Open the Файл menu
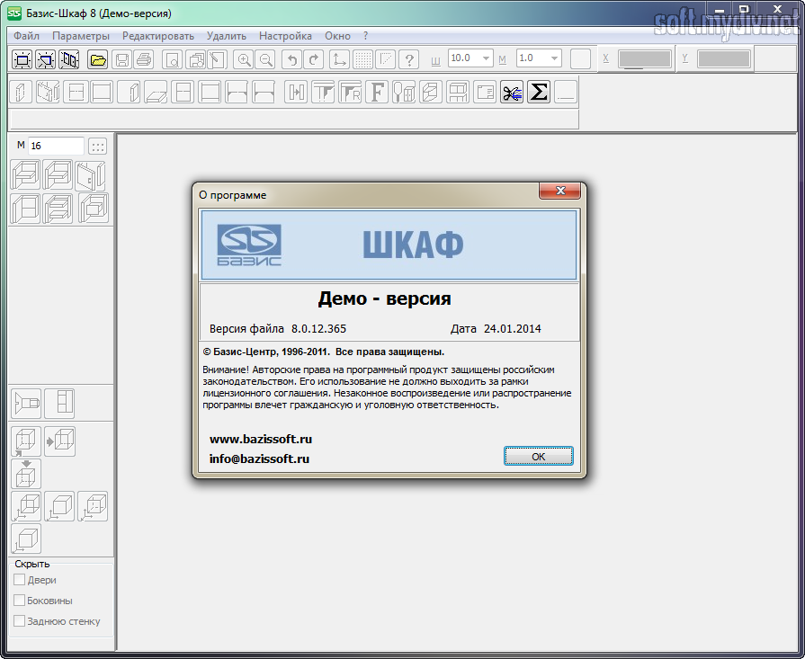Image resolution: width=805 pixels, height=659 pixels. pyautogui.click(x=26, y=36)
